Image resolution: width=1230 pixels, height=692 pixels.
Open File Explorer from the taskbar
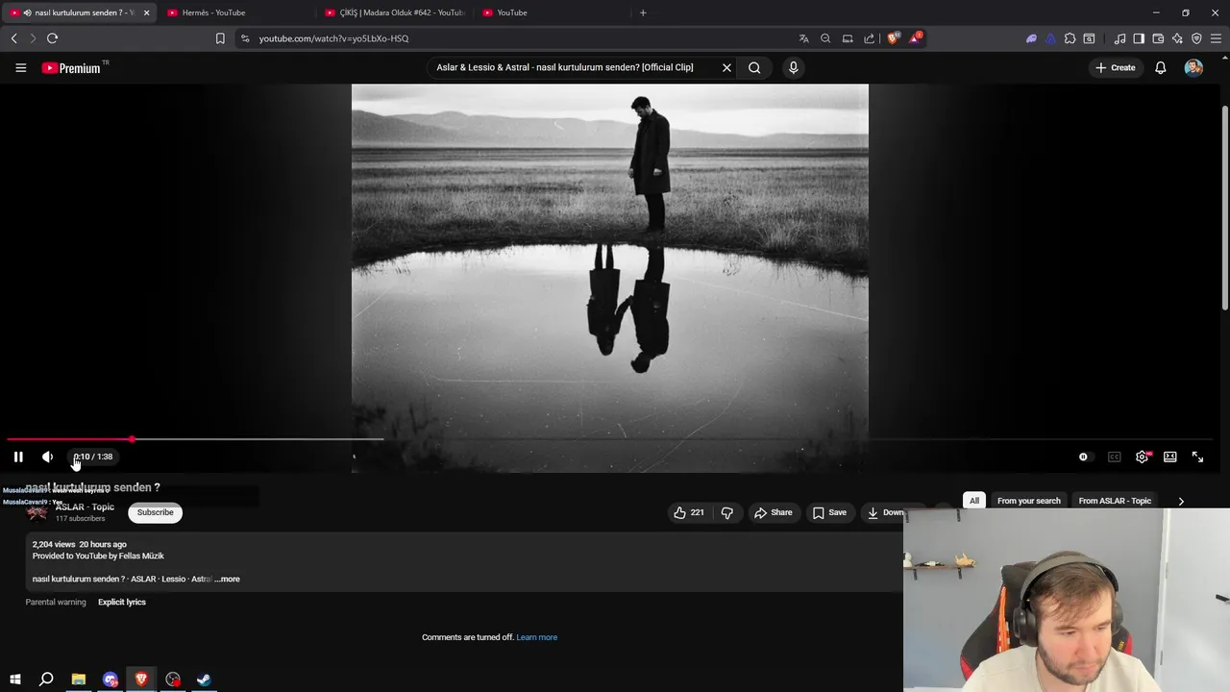tap(79, 680)
